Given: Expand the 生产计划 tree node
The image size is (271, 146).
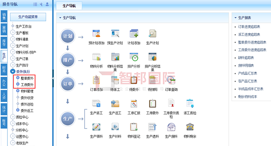Looking at the screenshot, I should (x=13, y=46).
